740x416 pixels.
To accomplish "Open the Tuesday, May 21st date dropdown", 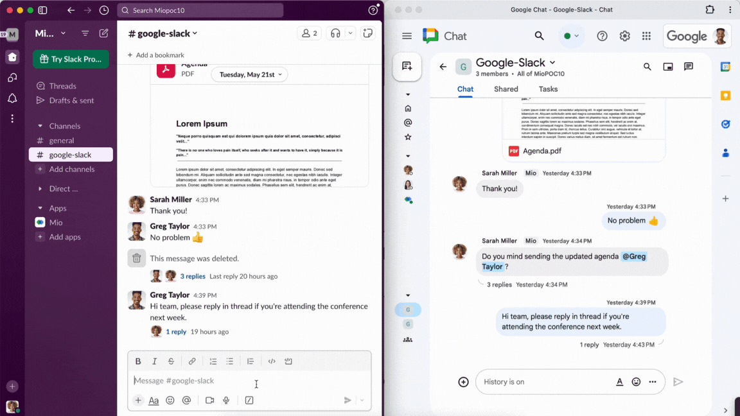I will [x=250, y=74].
